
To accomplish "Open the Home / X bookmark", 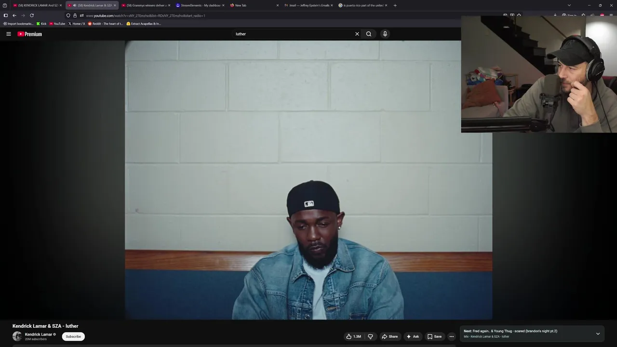I will pos(77,24).
